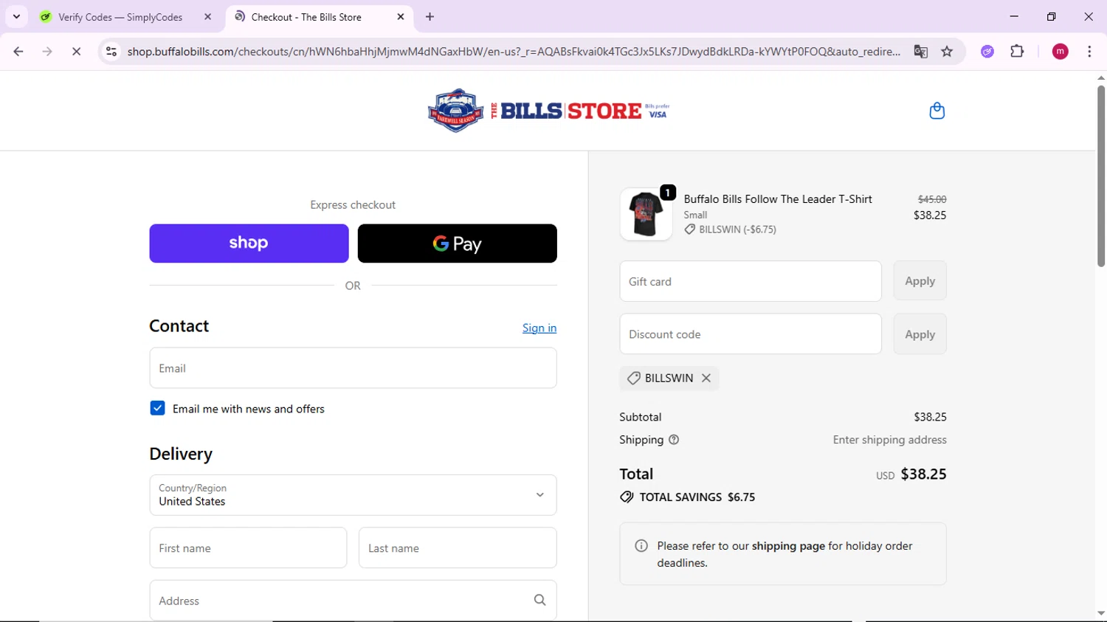Image resolution: width=1107 pixels, height=622 pixels.
Task: Open the translate page icon
Action: point(920,52)
